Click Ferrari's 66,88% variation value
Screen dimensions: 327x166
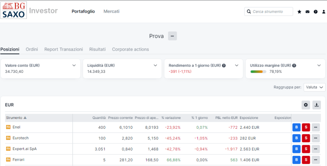(173, 160)
